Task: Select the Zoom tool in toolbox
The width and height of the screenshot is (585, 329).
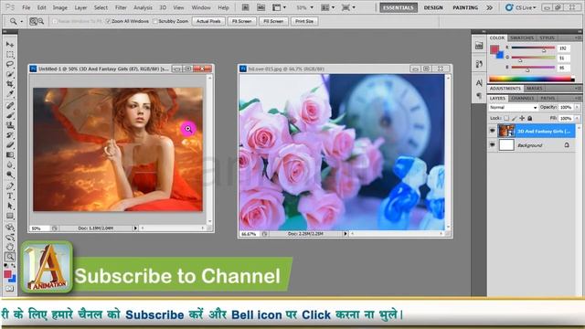Action: click(10, 257)
